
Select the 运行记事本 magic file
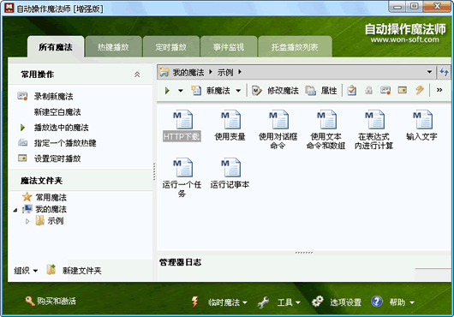coord(230,174)
